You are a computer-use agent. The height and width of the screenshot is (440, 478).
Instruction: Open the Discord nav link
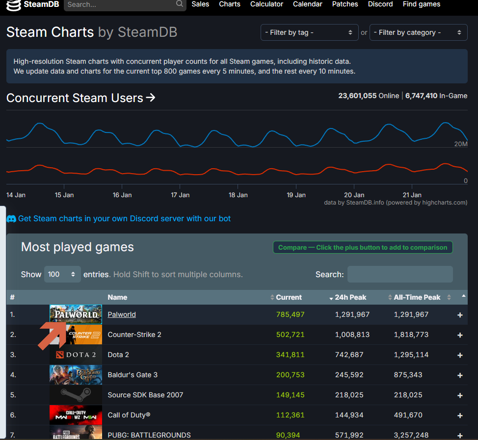pyautogui.click(x=380, y=4)
